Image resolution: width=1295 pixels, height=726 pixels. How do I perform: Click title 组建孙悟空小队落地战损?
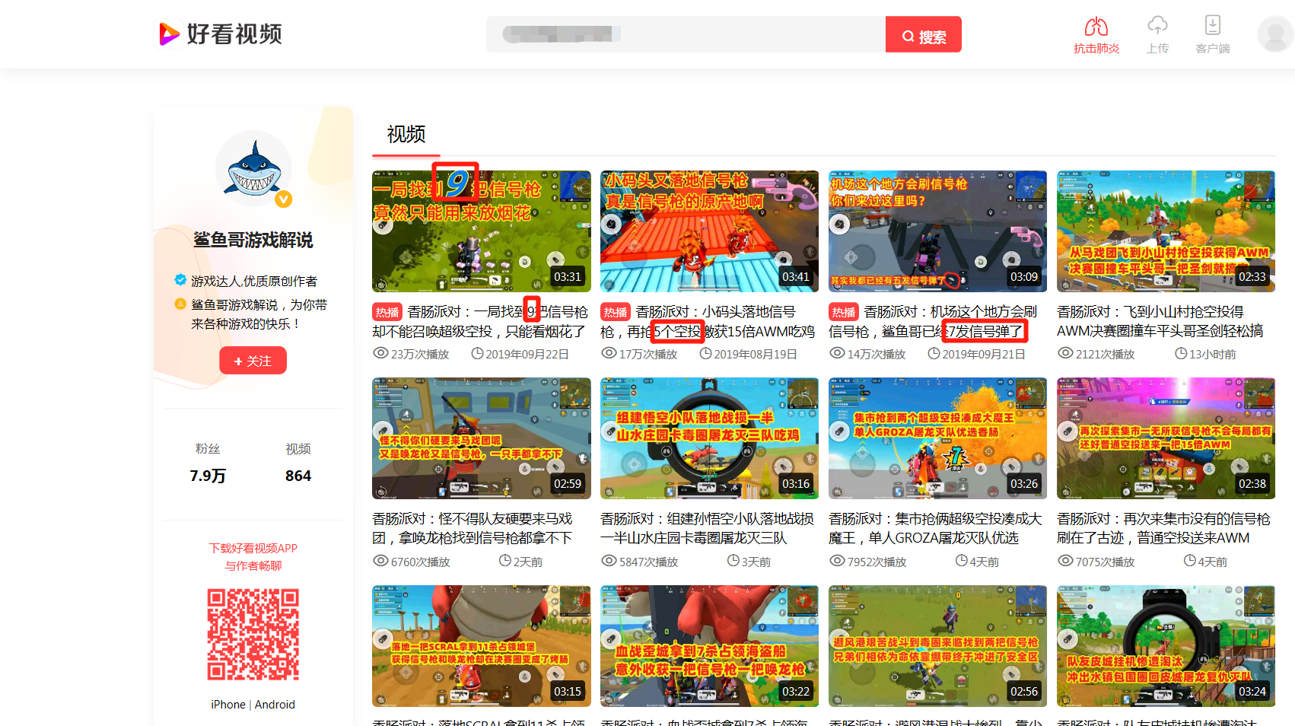click(x=708, y=528)
